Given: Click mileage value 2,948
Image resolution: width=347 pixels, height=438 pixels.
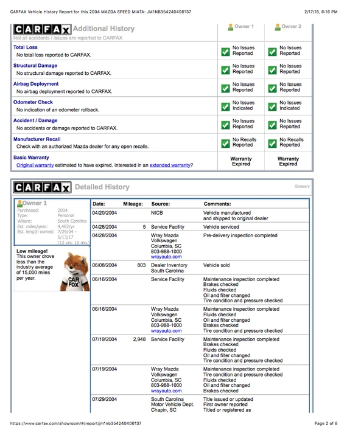Looking at the screenshot, I should point(139,339).
